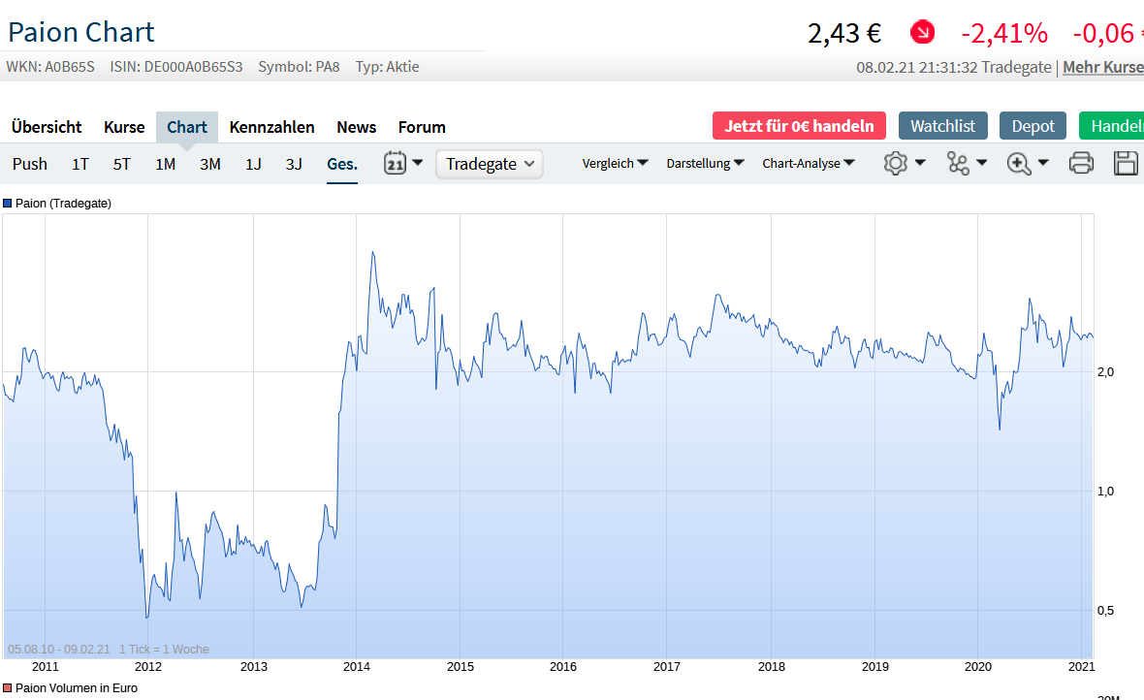This screenshot has width=1144, height=700.
Task: Select the 1J time range
Action: coord(253,164)
